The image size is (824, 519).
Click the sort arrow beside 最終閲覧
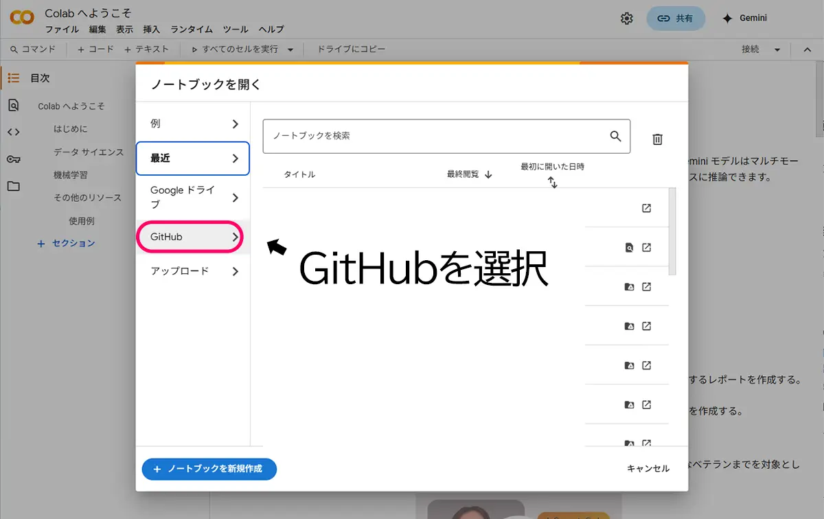[488, 174]
